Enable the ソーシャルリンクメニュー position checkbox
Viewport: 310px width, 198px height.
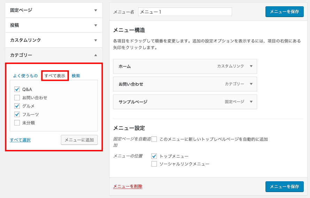[154, 164]
